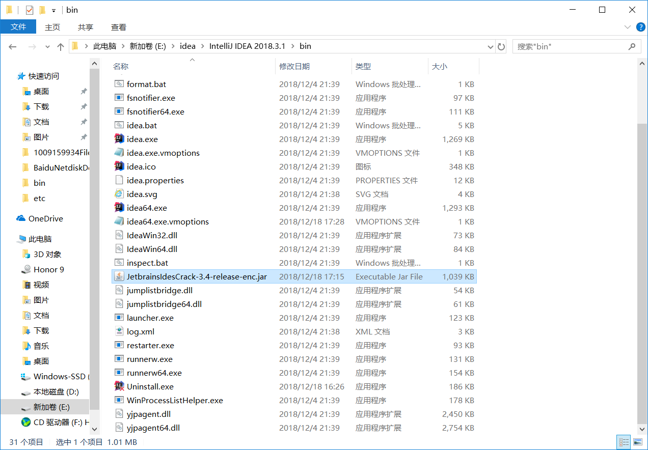Click the 搜索"bin" search box
648x450 pixels.
pos(571,46)
